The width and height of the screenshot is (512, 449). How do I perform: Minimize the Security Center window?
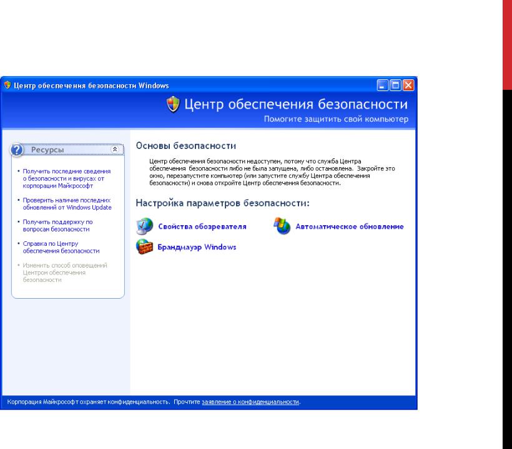382,85
